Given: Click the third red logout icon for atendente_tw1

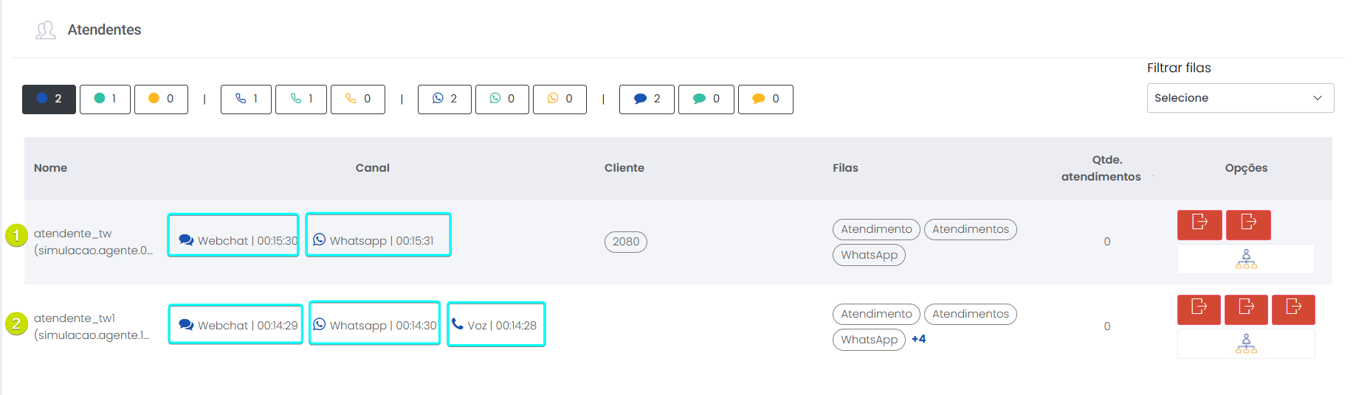Looking at the screenshot, I should coord(1293,310).
